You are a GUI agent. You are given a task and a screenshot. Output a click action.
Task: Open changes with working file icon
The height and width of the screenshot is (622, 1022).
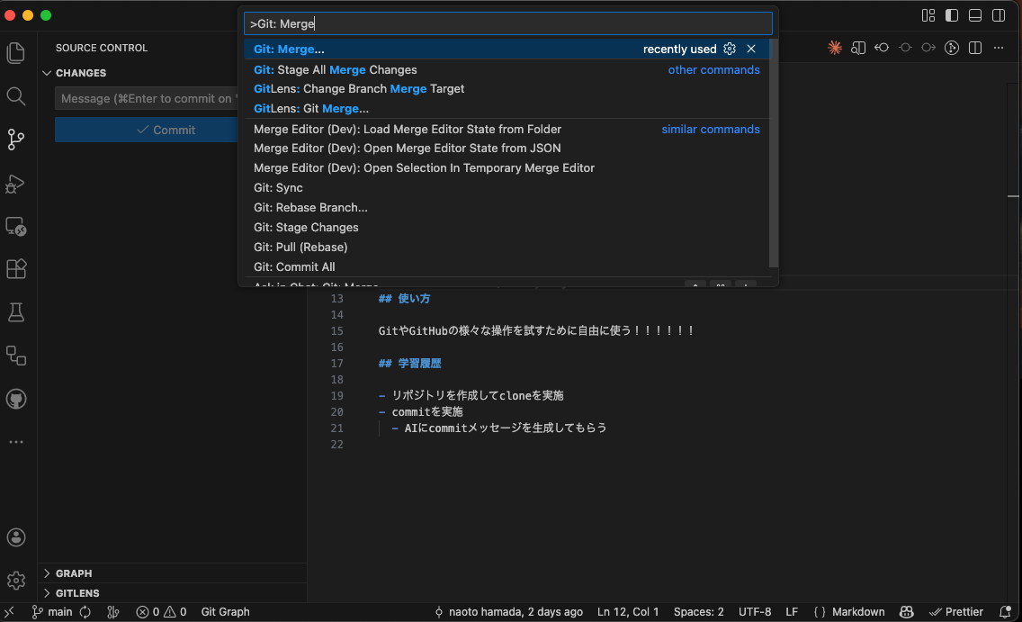[905, 48]
